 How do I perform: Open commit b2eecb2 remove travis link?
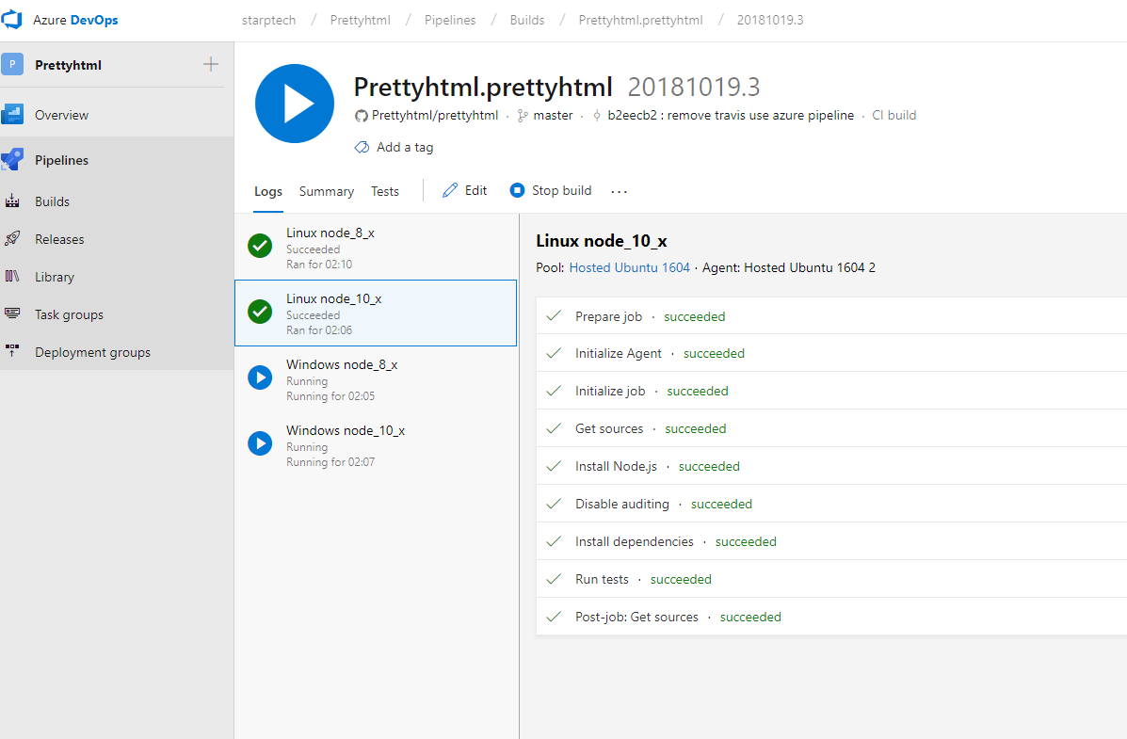(731, 115)
